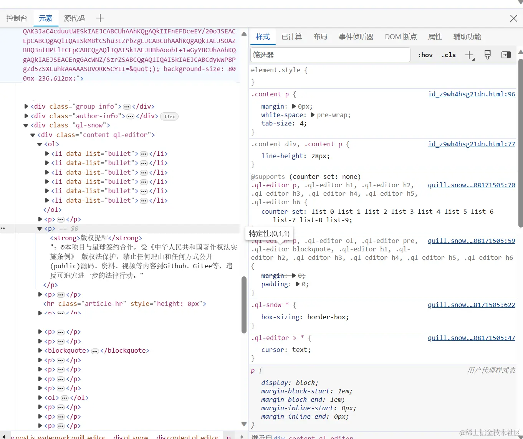Expand white-space pre-wrap shorthand
Viewport: 523px width, 439px height.
[x=313, y=115]
